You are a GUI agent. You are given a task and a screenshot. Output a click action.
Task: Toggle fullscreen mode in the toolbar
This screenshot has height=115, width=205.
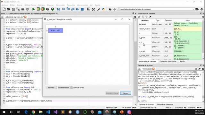point(93,9)
